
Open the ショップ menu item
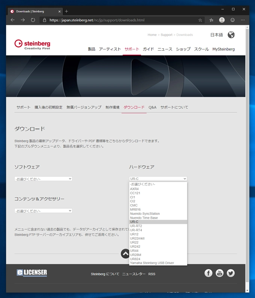point(183,49)
